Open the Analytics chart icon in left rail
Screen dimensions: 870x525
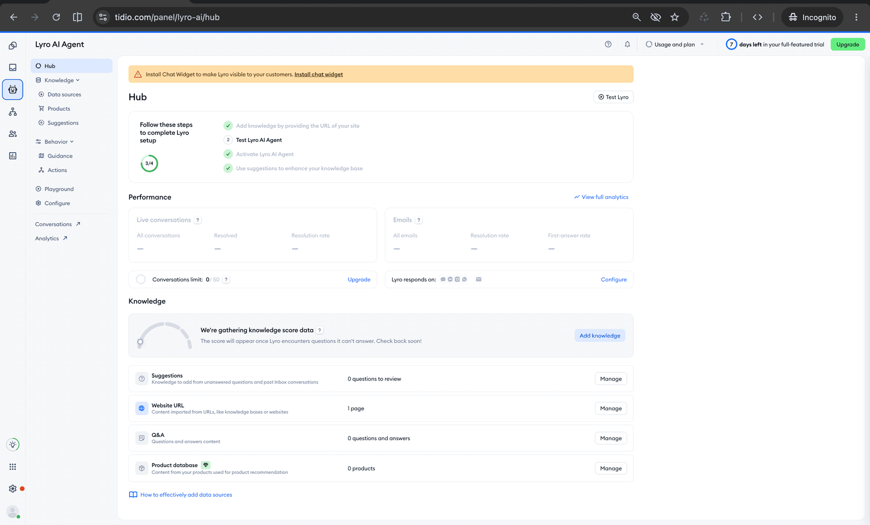click(13, 156)
